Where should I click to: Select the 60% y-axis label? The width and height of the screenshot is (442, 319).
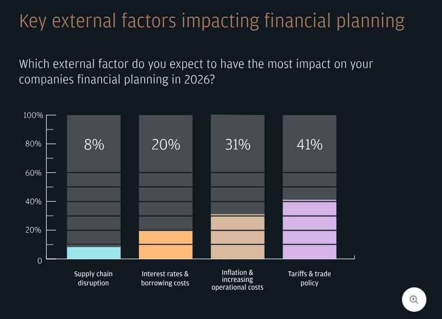tap(33, 173)
